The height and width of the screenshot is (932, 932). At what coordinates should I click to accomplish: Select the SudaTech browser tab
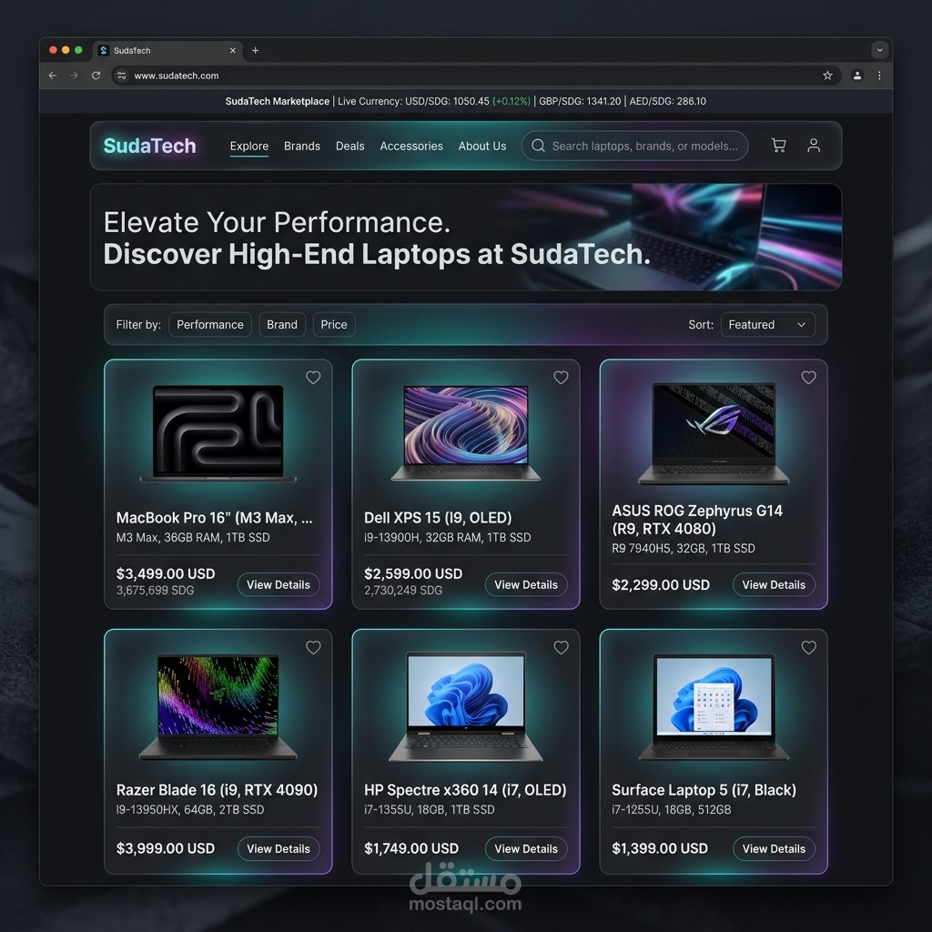[x=168, y=51]
